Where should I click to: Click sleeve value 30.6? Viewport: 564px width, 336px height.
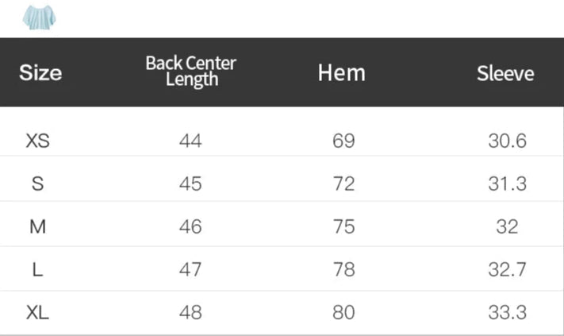click(508, 141)
